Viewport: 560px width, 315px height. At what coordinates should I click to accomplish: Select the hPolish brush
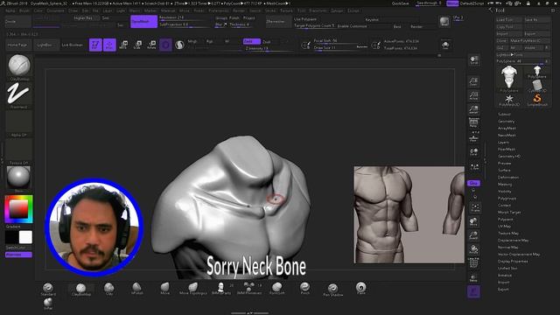(136, 289)
